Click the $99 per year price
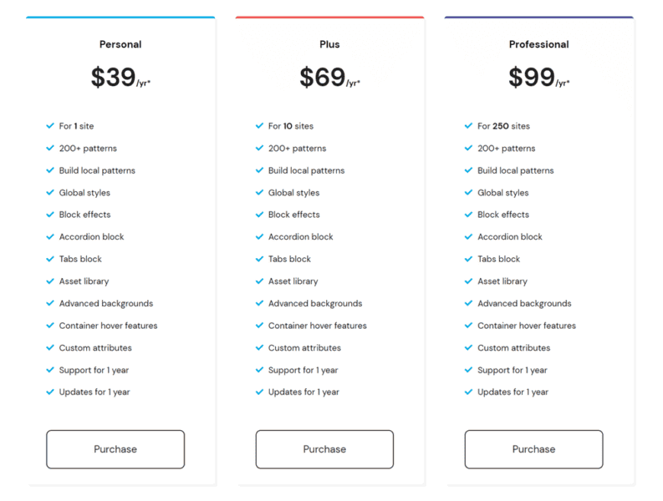The width and height of the screenshot is (663, 501). 539,78
